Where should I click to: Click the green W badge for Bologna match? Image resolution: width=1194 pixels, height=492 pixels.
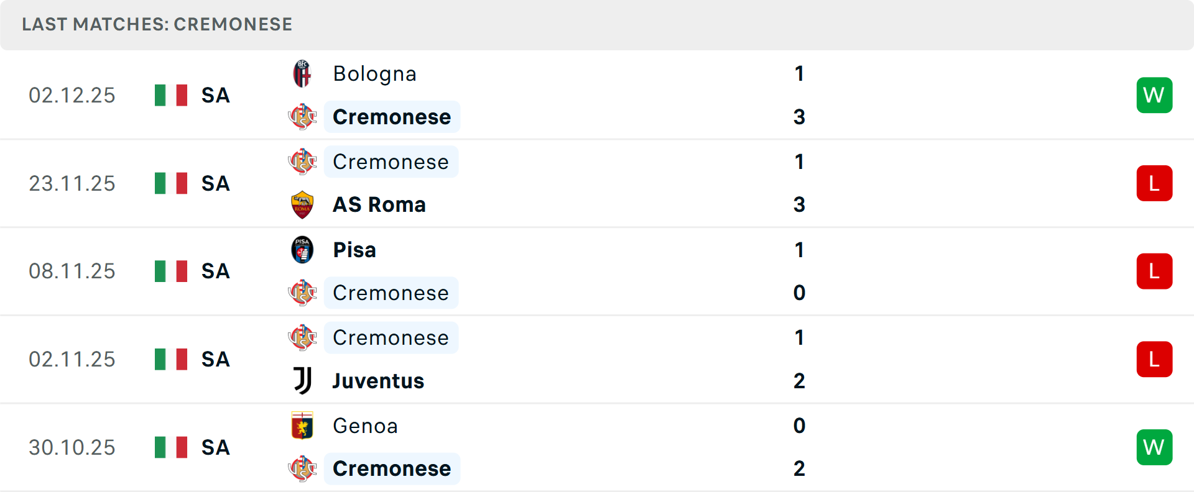click(x=1154, y=95)
